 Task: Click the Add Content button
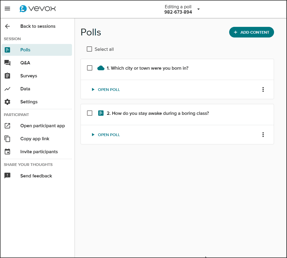tap(251, 32)
